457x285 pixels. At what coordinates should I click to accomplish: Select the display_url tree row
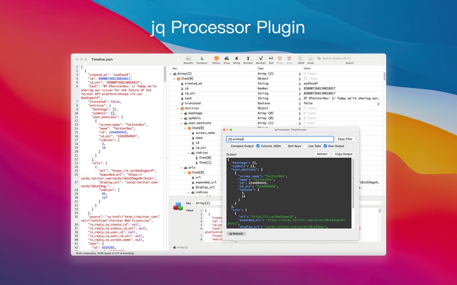coord(205,188)
